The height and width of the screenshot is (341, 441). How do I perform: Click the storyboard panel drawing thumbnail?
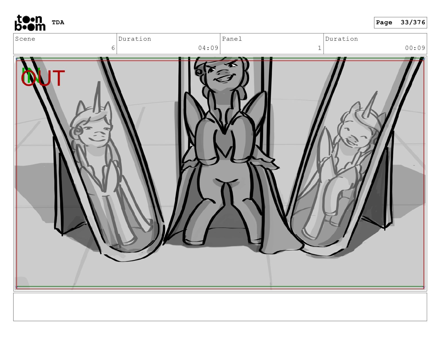220,173
